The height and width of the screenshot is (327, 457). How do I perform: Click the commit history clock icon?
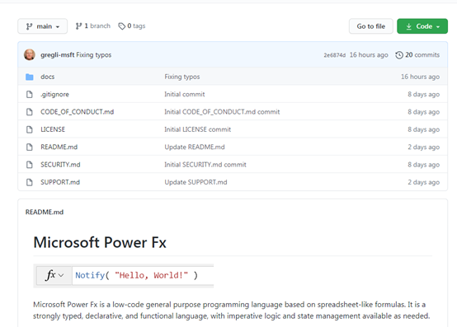coord(399,55)
